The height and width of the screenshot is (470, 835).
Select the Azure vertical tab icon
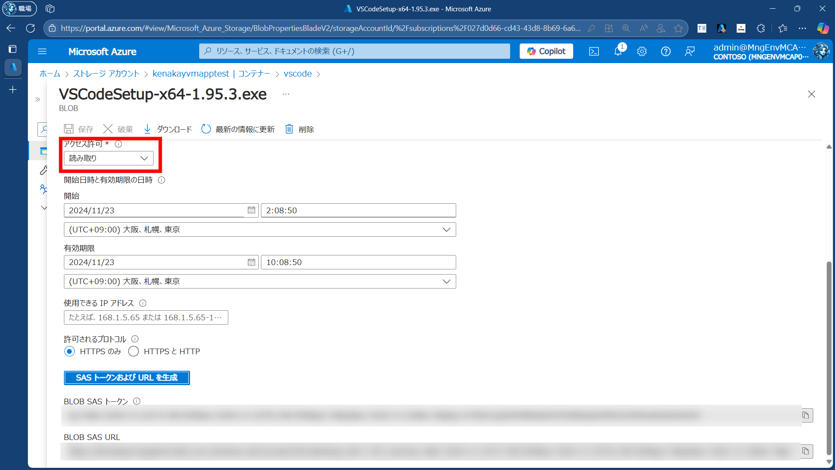click(x=13, y=67)
